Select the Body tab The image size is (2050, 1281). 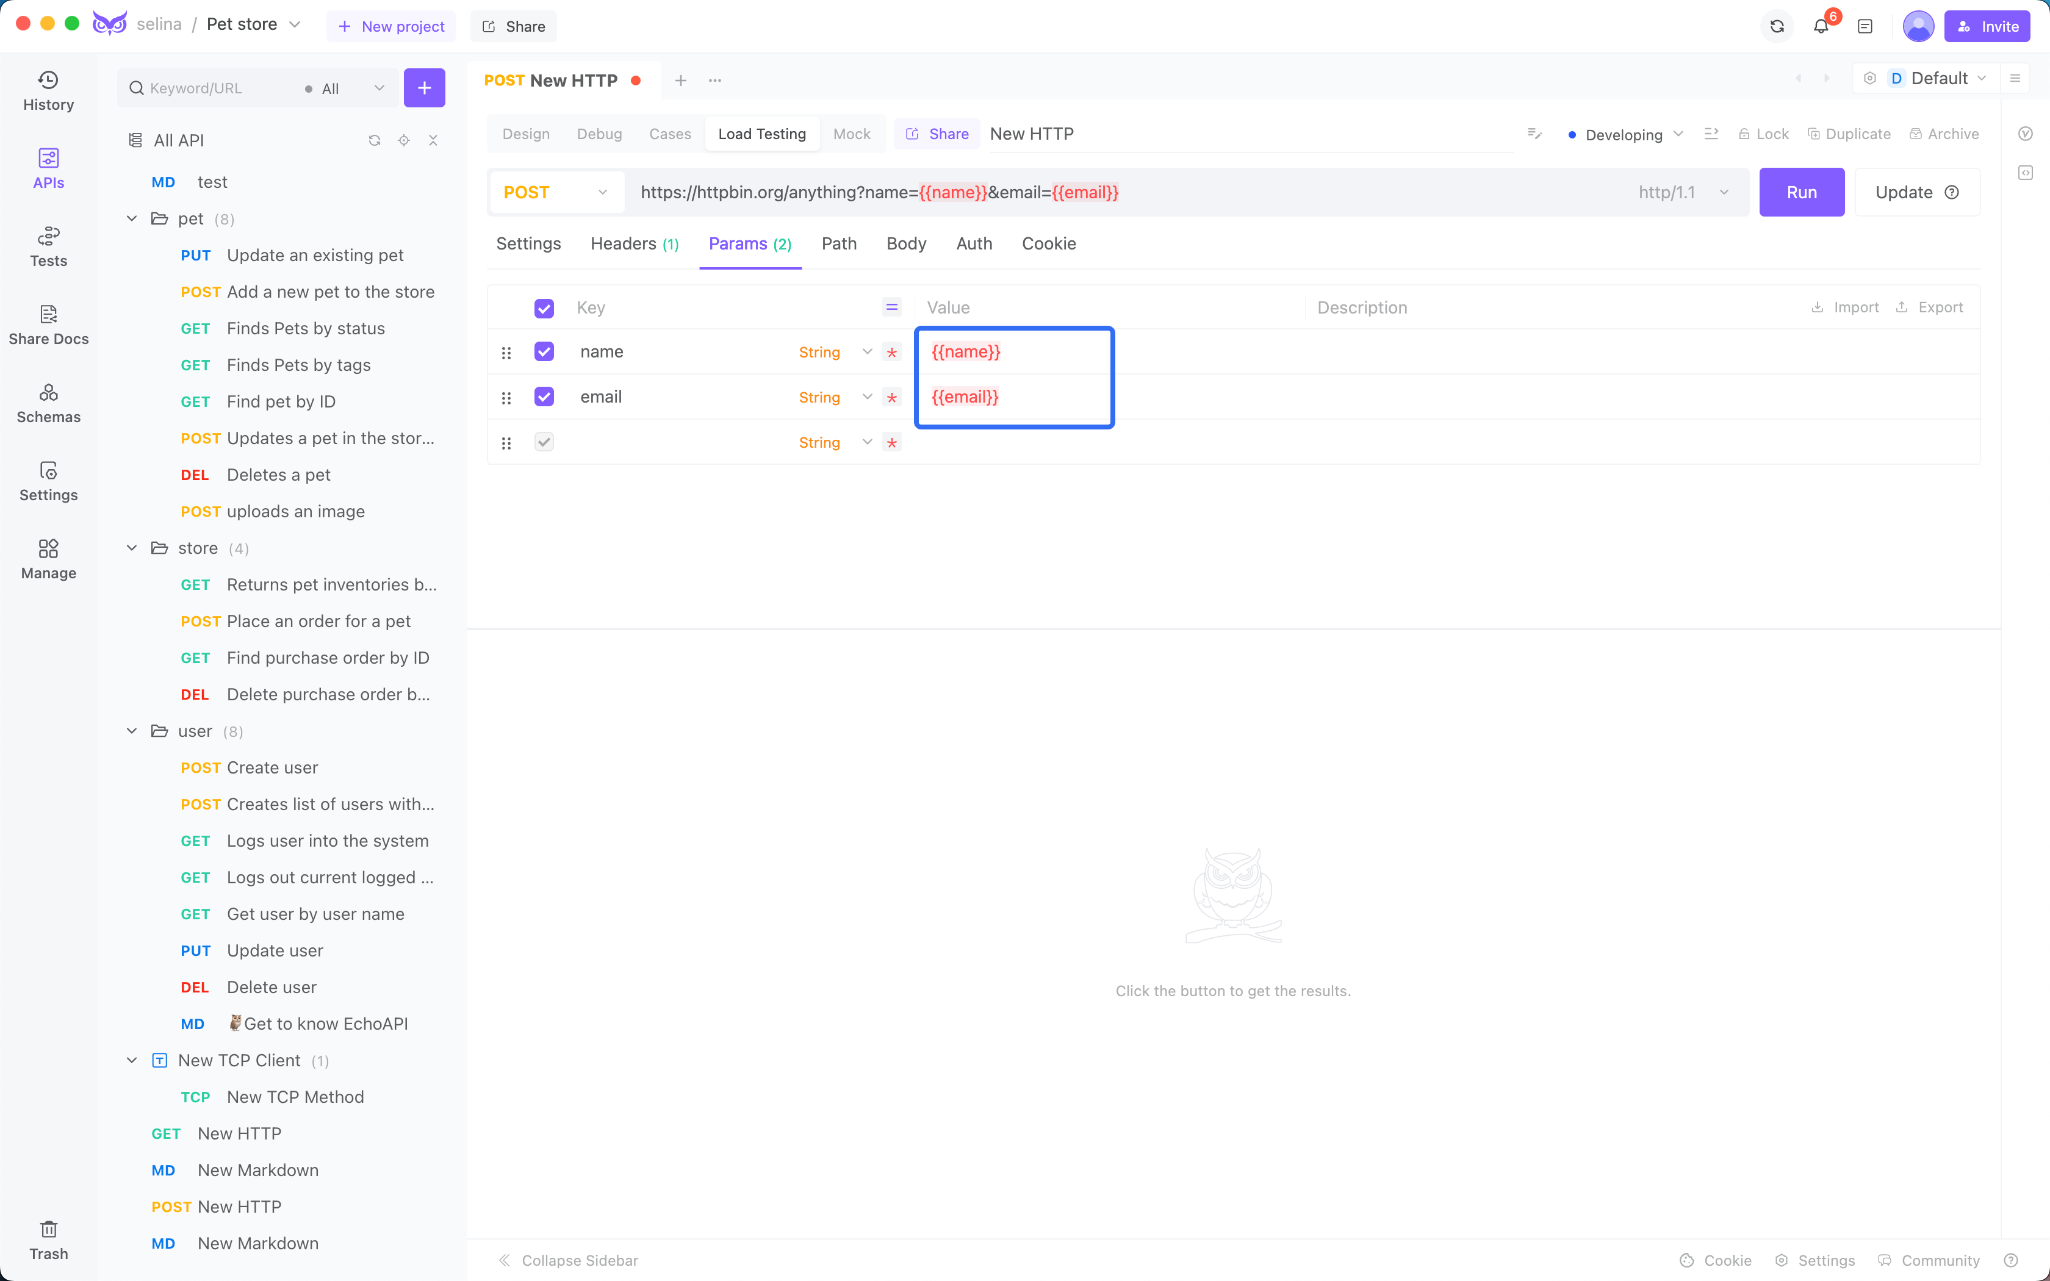pyautogui.click(x=906, y=243)
